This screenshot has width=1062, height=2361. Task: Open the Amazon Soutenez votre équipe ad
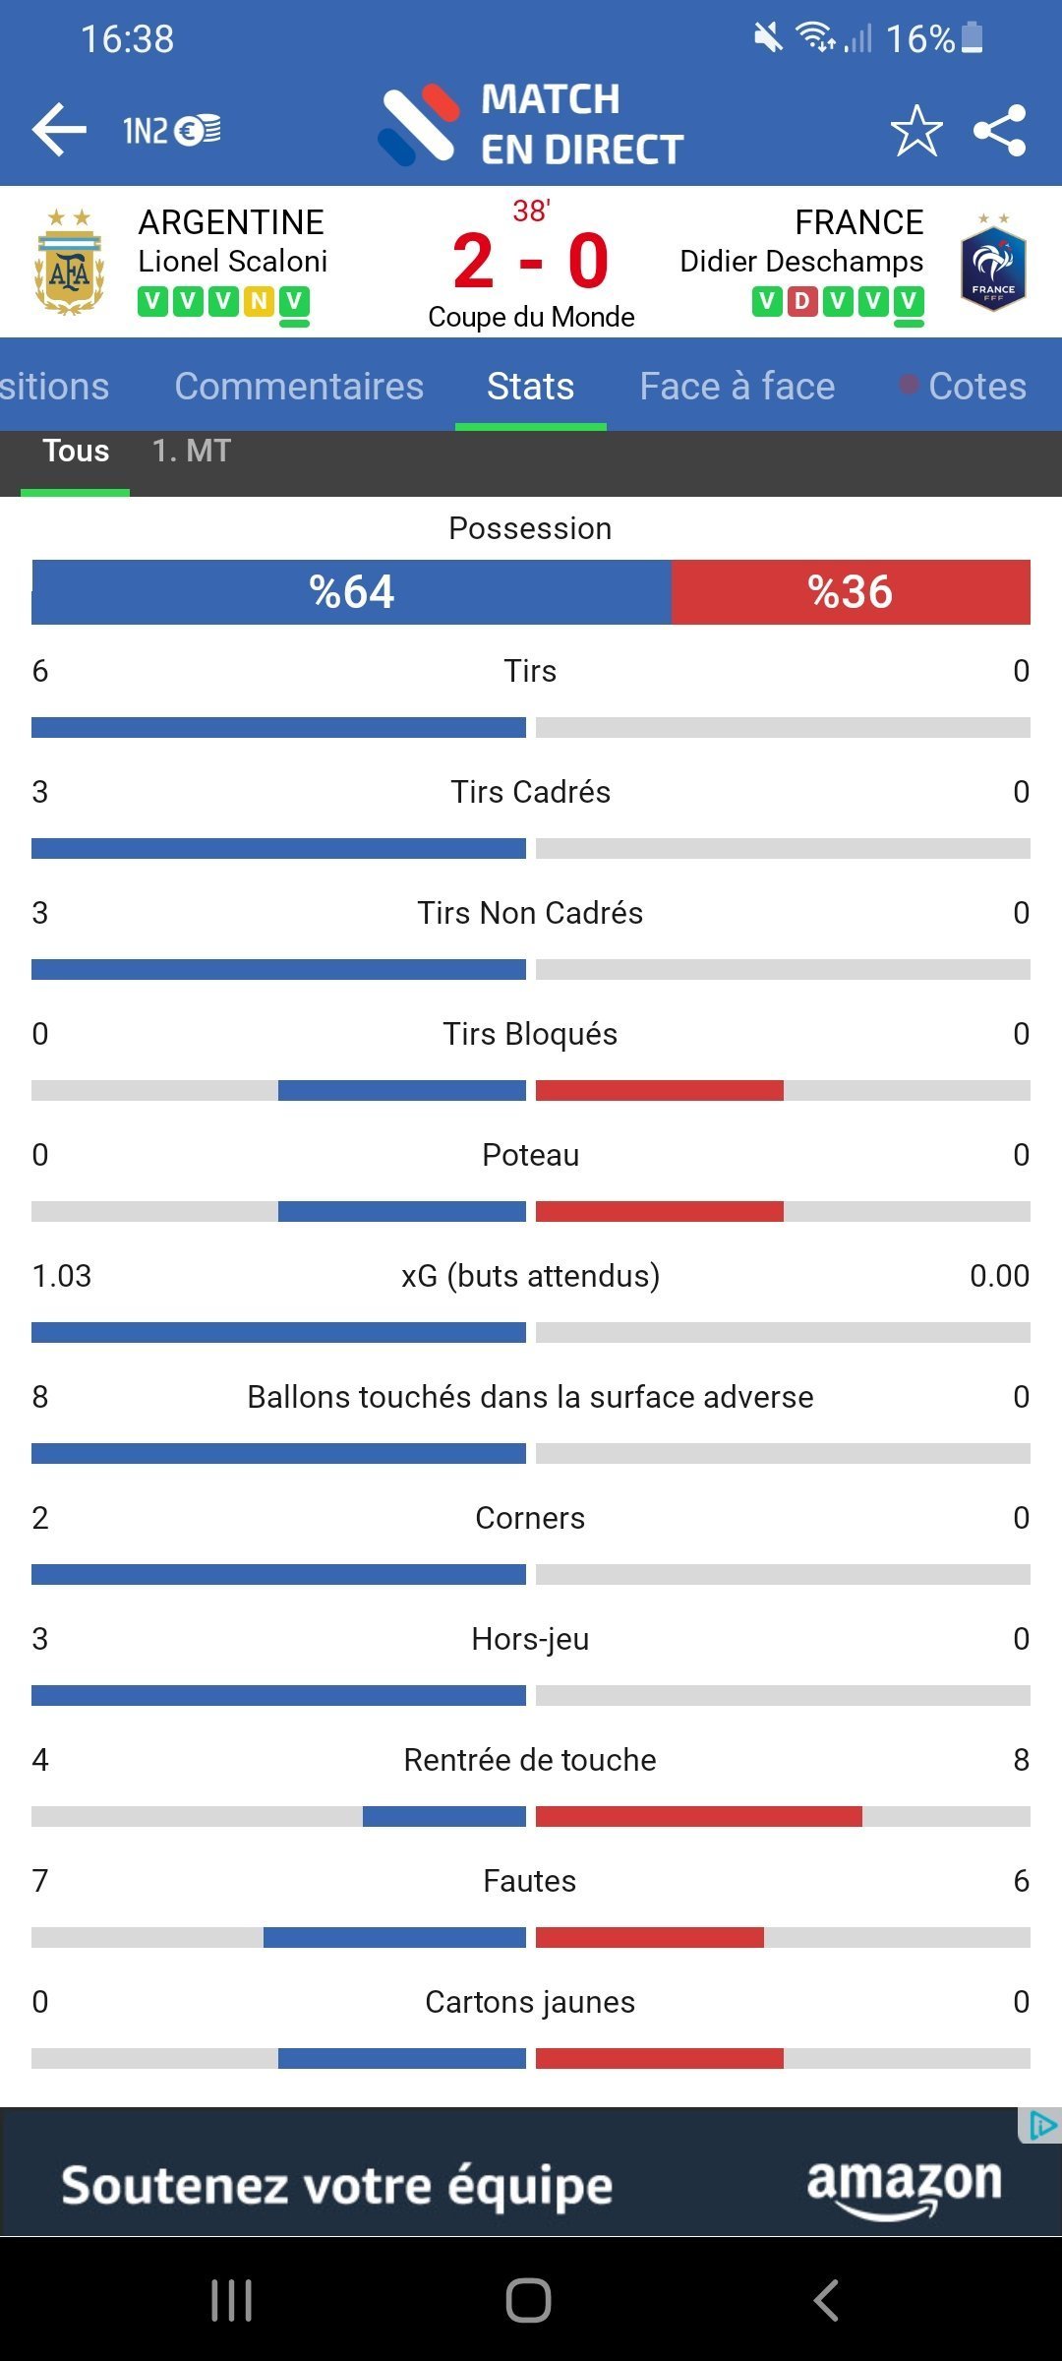point(531,2184)
